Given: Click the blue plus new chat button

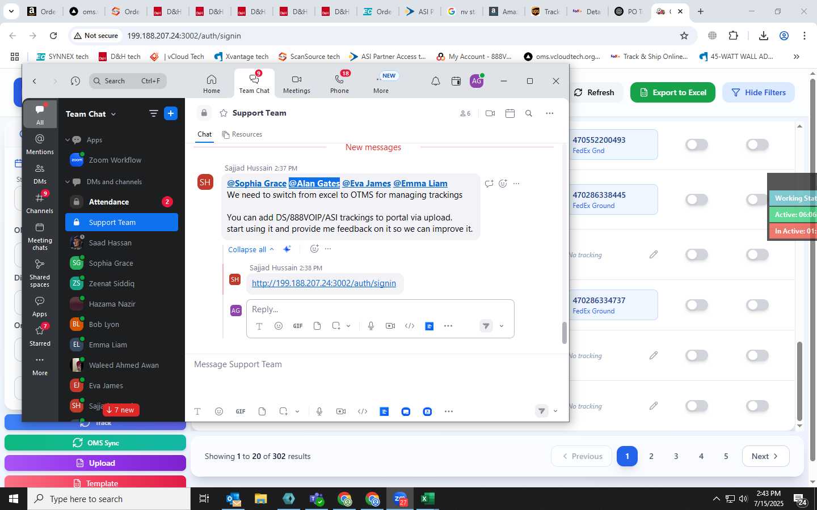Looking at the screenshot, I should coord(171,113).
